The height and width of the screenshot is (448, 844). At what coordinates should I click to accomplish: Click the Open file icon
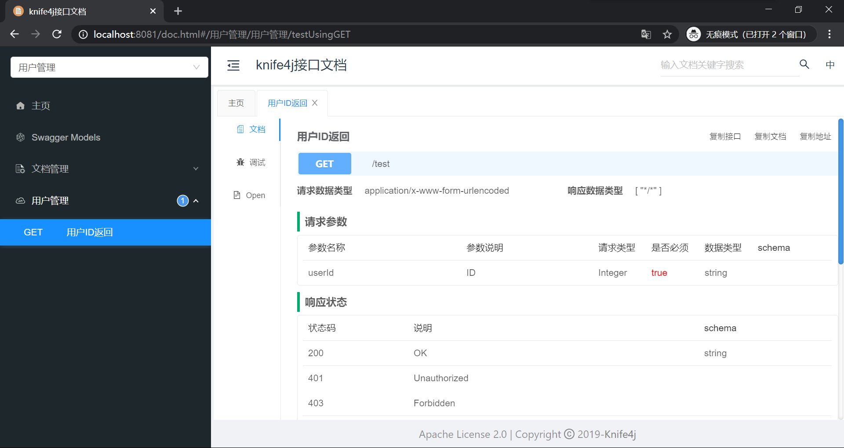pyautogui.click(x=236, y=195)
